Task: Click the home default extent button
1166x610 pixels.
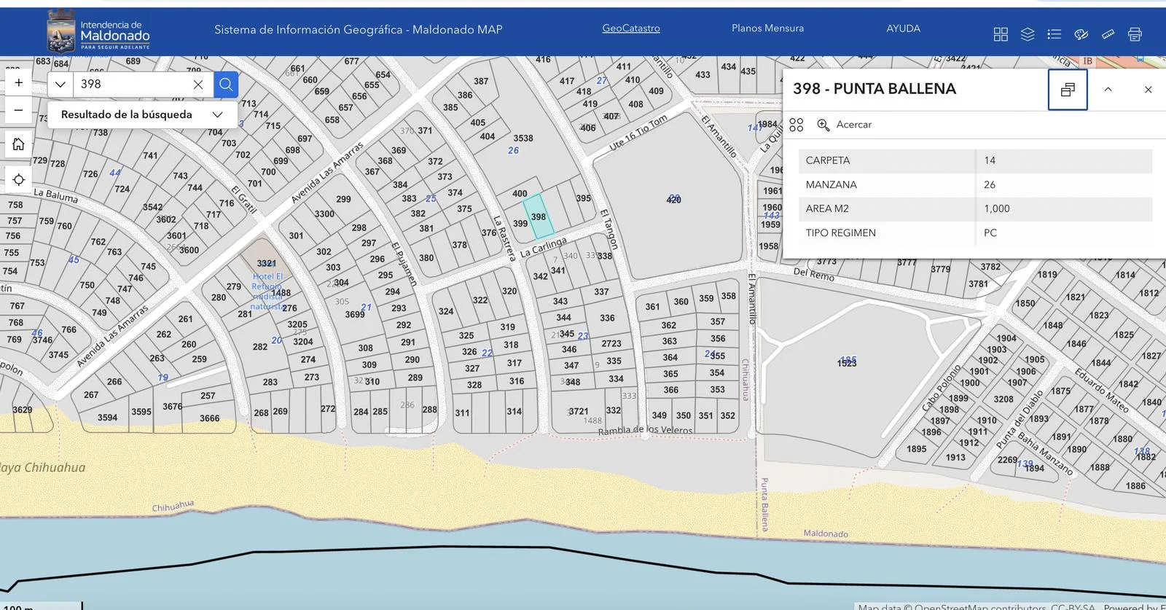Action: [x=19, y=144]
